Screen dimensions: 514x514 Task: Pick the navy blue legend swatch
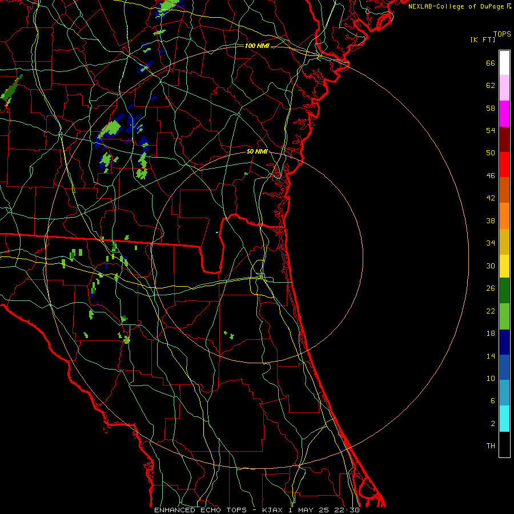tap(504, 342)
